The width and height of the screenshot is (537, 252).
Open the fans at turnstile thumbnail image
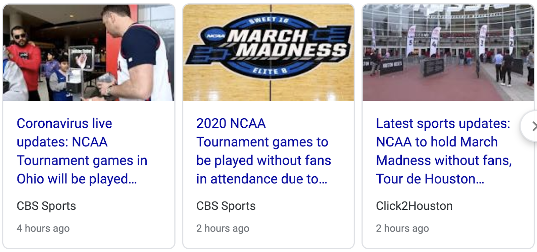[x=89, y=53]
